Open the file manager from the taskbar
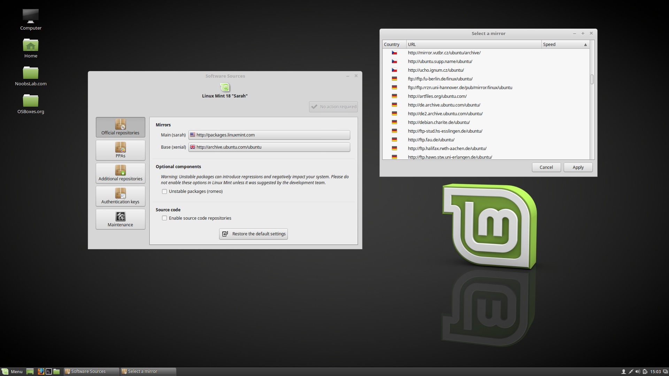Viewport: 669px width, 376px height. (x=56, y=371)
